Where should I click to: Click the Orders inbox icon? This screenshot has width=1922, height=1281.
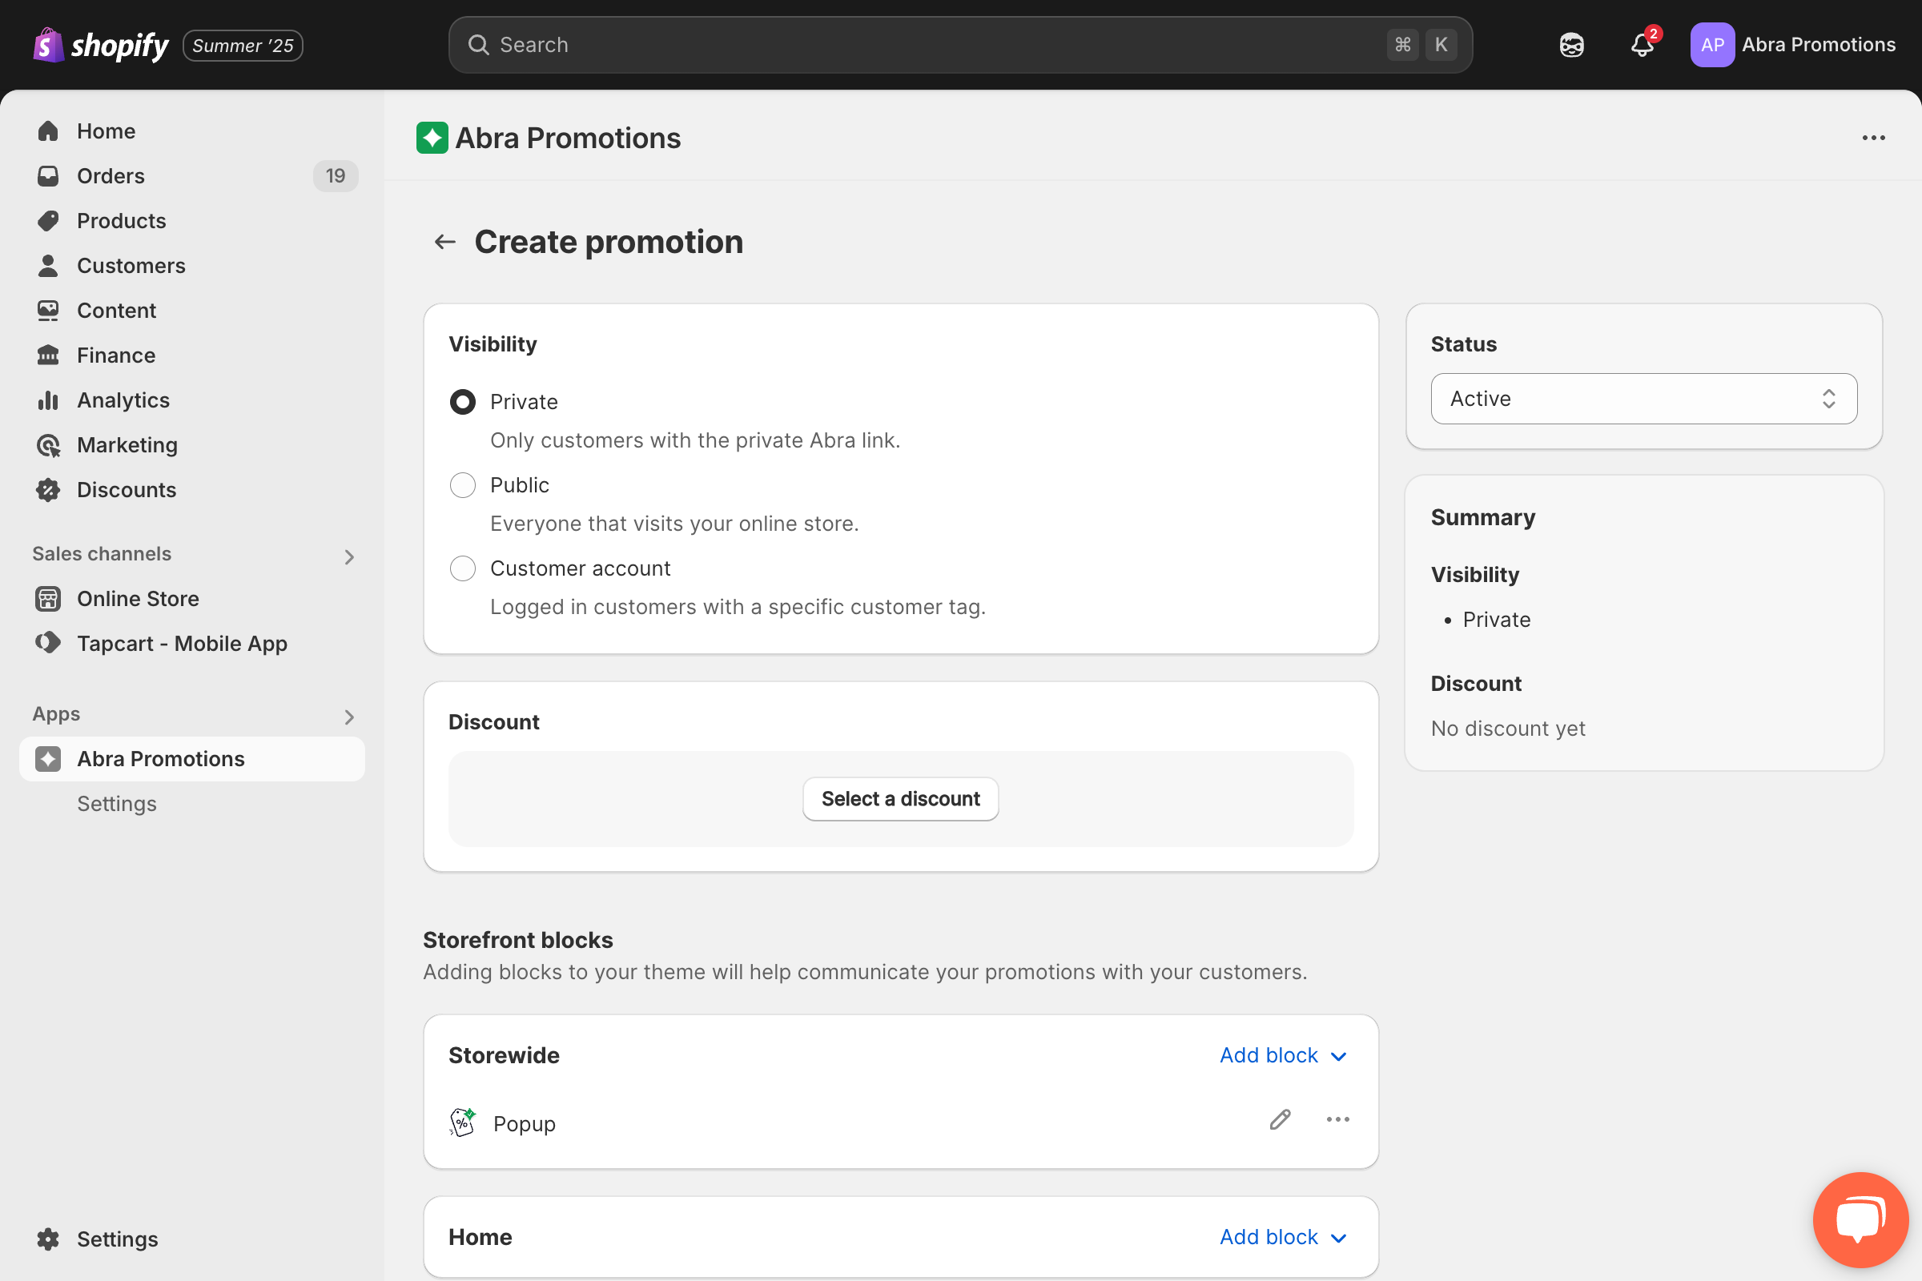(x=48, y=175)
